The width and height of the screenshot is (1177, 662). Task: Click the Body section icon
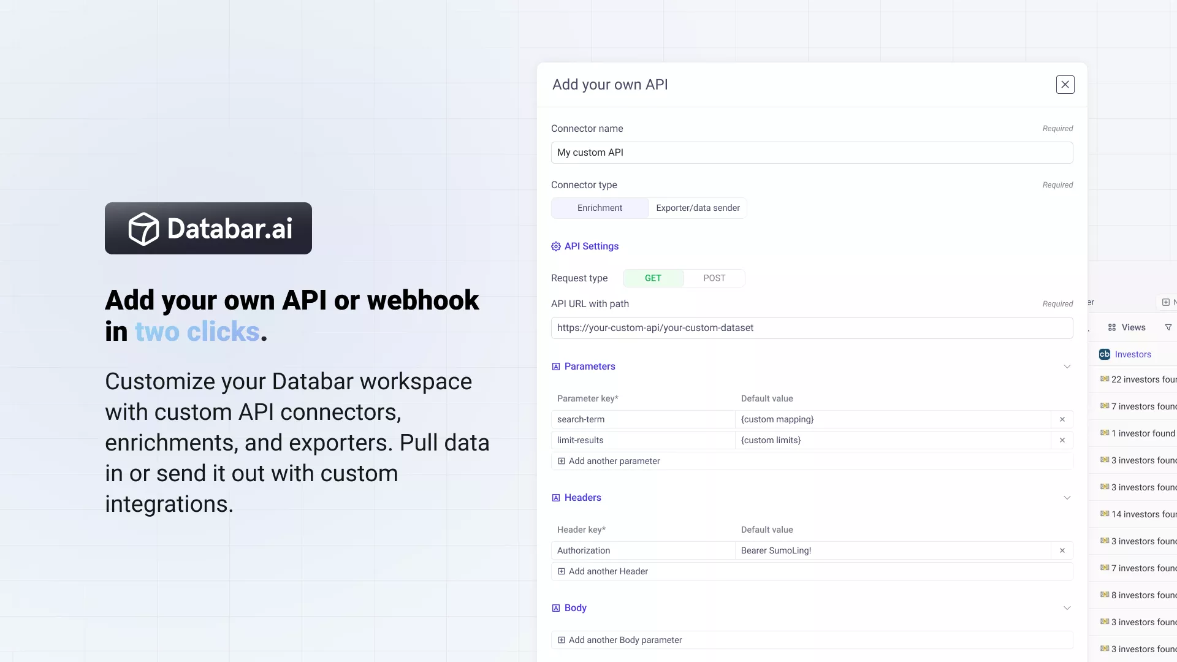555,608
